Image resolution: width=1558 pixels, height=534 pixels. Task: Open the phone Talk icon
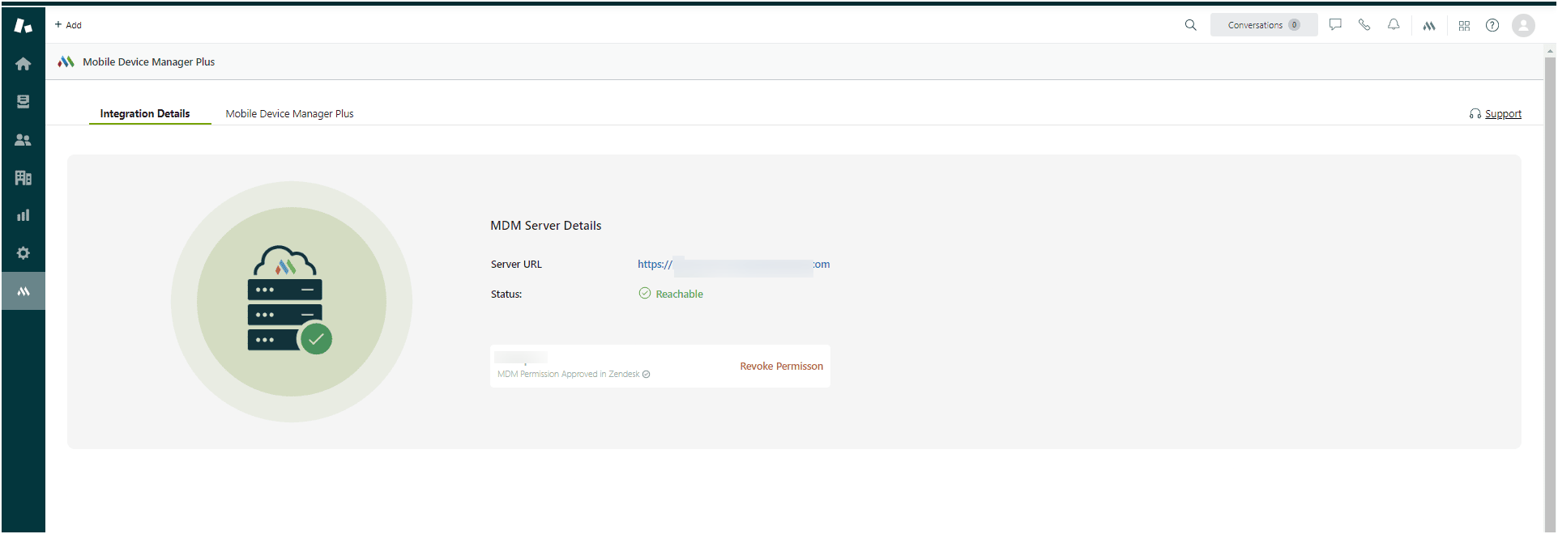tap(1364, 25)
